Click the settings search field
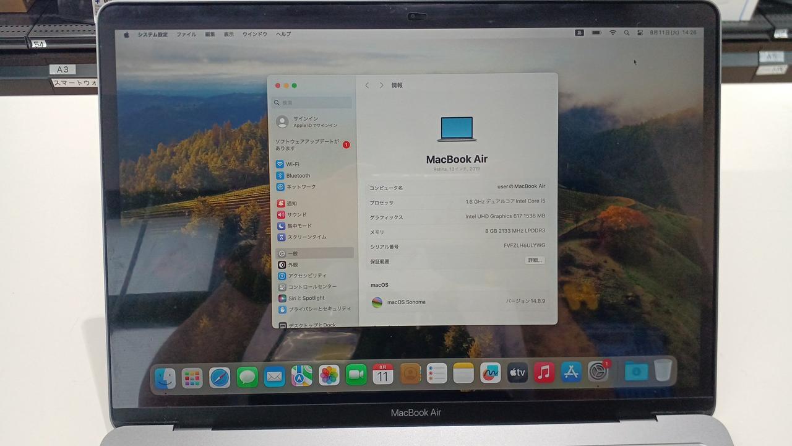The width and height of the screenshot is (792, 446). [312, 103]
